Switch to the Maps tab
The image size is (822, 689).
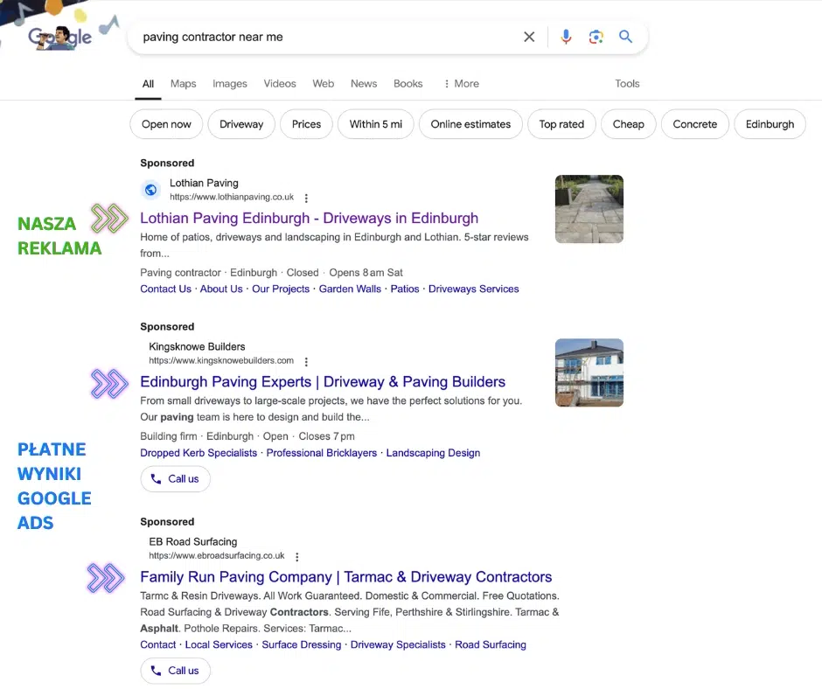tap(183, 84)
